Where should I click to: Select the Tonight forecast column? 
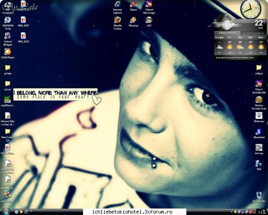219,45
